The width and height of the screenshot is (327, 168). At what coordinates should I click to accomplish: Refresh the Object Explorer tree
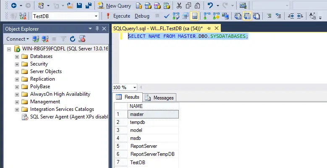click(72, 39)
